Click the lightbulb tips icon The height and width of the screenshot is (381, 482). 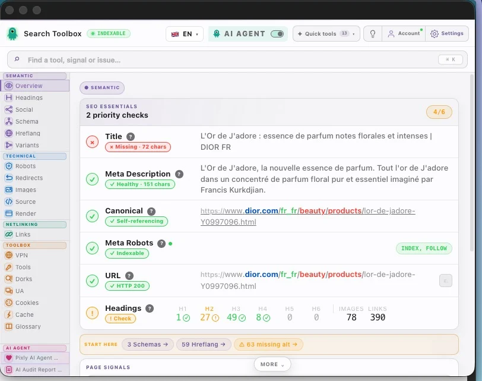click(373, 33)
